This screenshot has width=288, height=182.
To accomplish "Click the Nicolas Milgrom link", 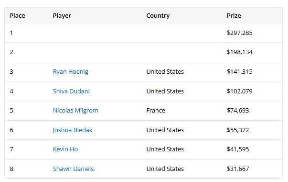I will pos(75,111).
